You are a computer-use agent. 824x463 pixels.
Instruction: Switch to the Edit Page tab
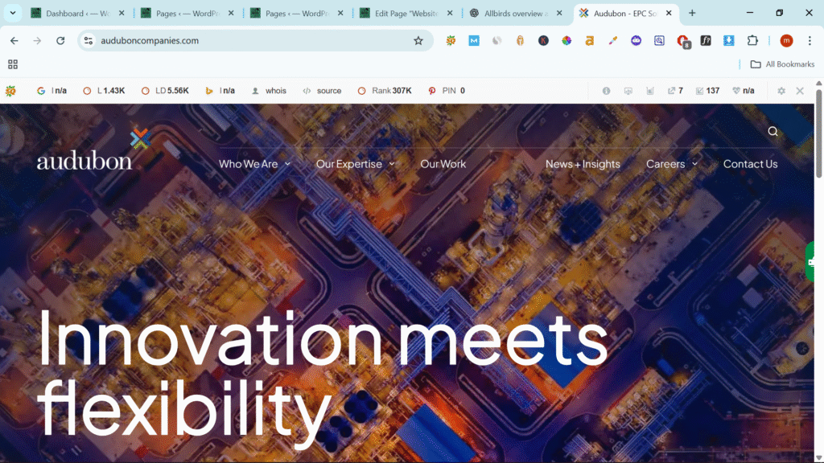pos(405,13)
